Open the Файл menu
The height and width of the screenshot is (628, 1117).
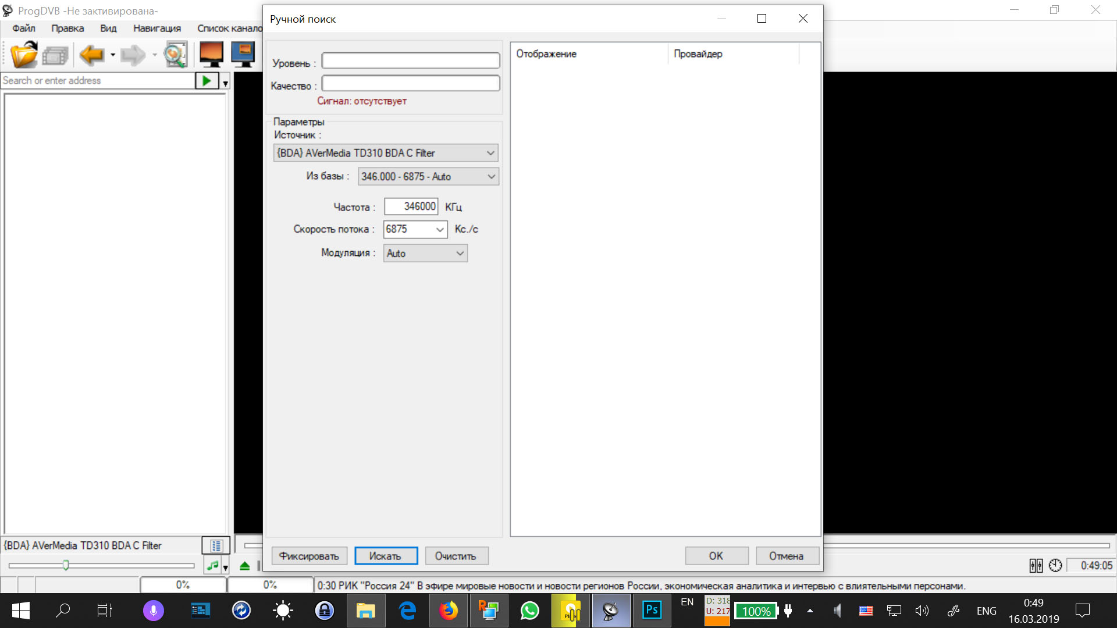24,28
